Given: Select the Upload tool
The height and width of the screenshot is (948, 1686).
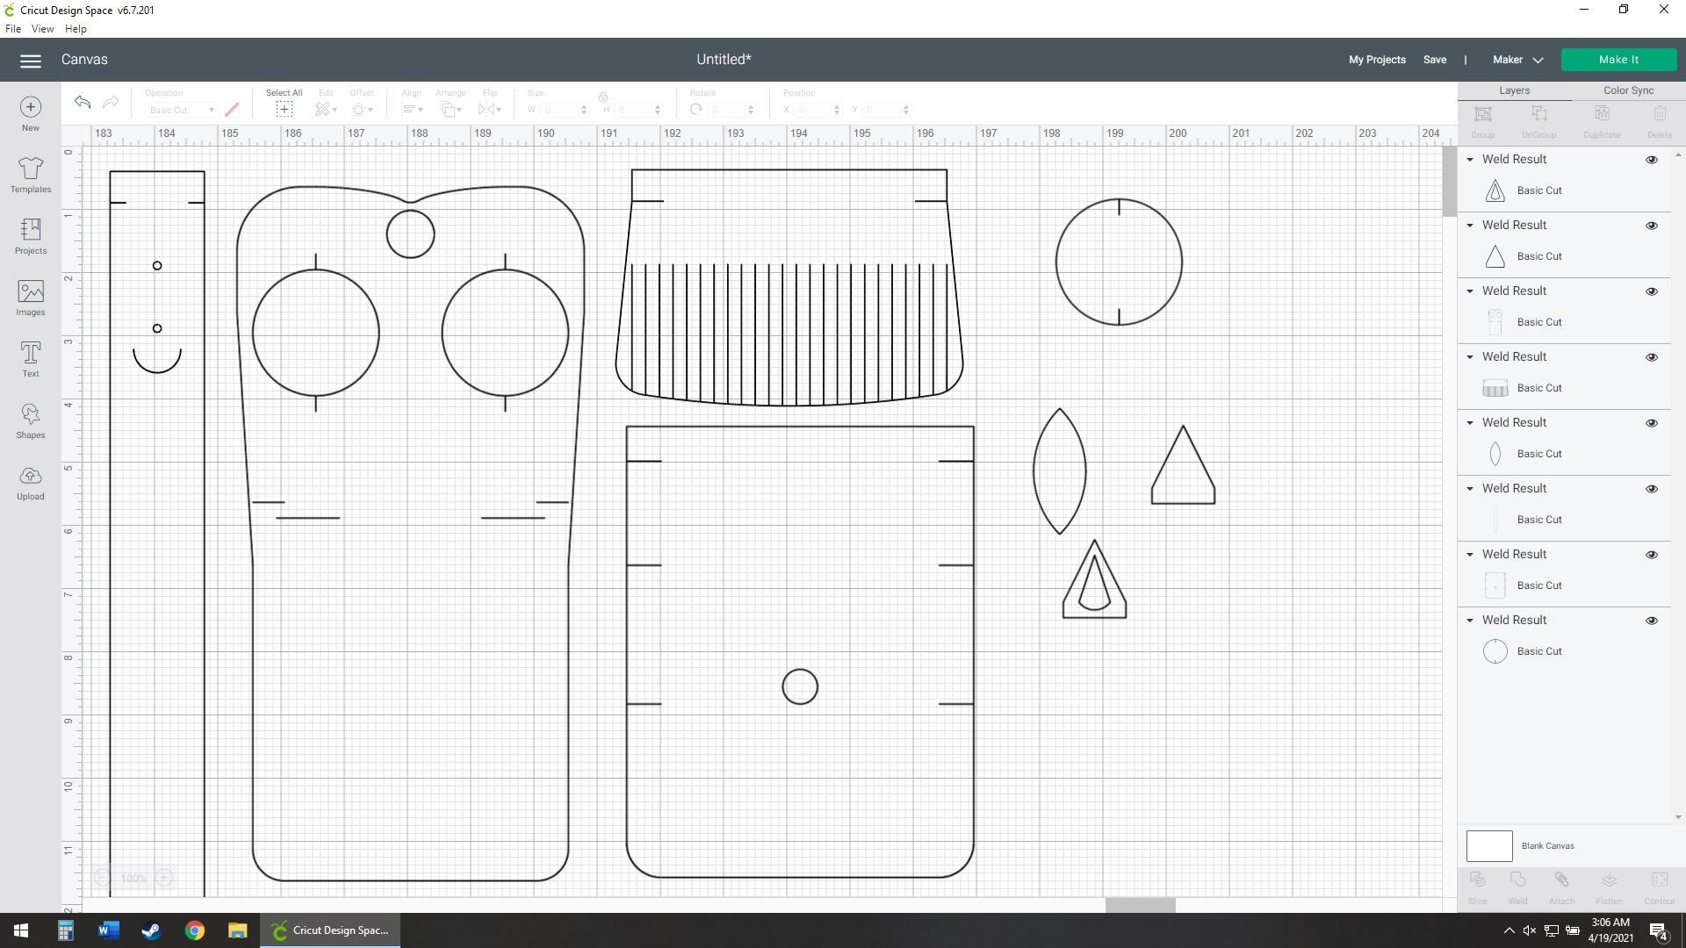Looking at the screenshot, I should 30,481.
